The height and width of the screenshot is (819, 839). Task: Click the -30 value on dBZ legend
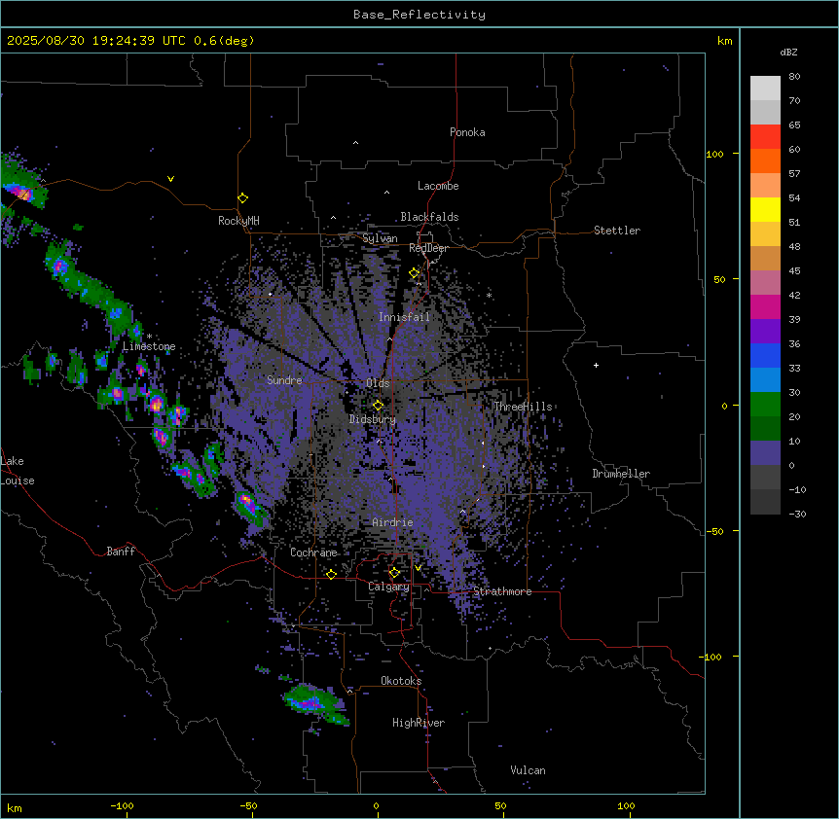[797, 514]
